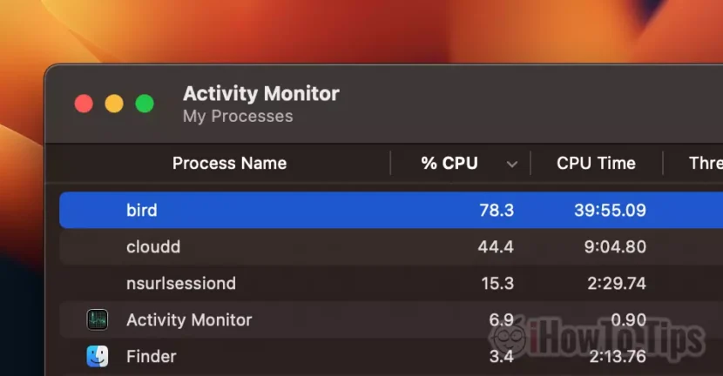Click the % CPU column header
Viewport: 723px width, 376px height.
tap(449, 163)
